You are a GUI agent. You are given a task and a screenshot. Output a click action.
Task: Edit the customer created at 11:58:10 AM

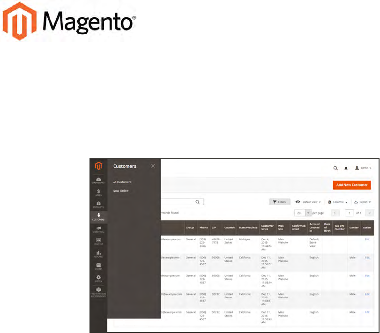click(367, 276)
